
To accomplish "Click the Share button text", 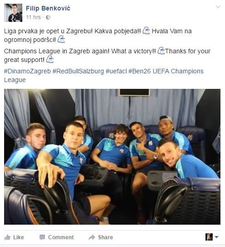I will (105, 237).
